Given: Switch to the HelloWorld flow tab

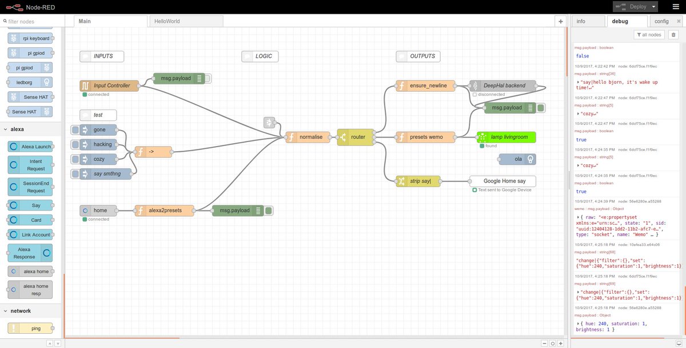Looking at the screenshot, I should 186,21.
